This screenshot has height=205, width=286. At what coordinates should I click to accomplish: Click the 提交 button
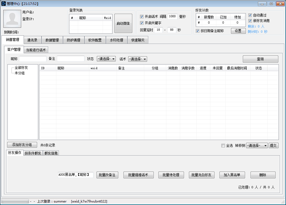[x=273, y=145]
